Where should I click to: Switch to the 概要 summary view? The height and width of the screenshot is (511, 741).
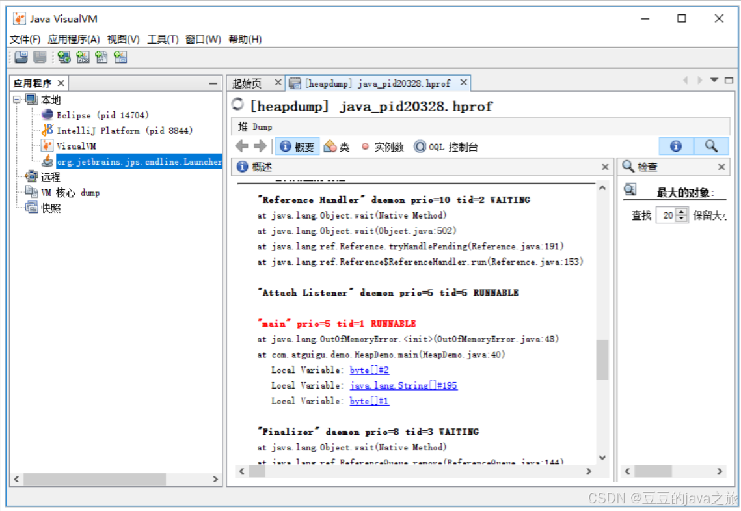297,146
